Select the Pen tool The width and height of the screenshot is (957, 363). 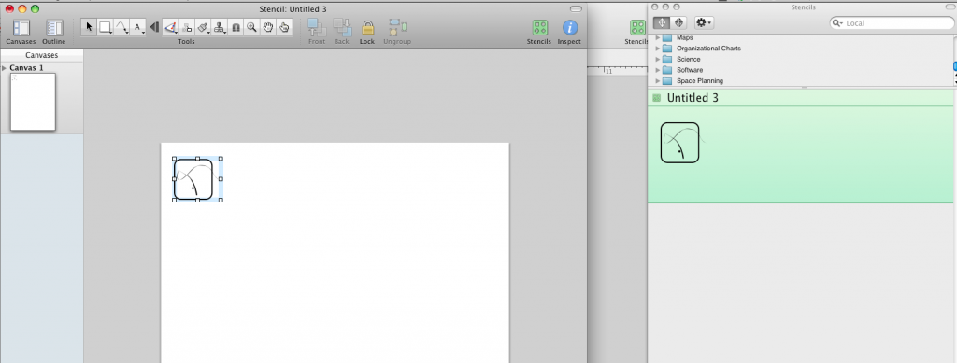pos(171,27)
